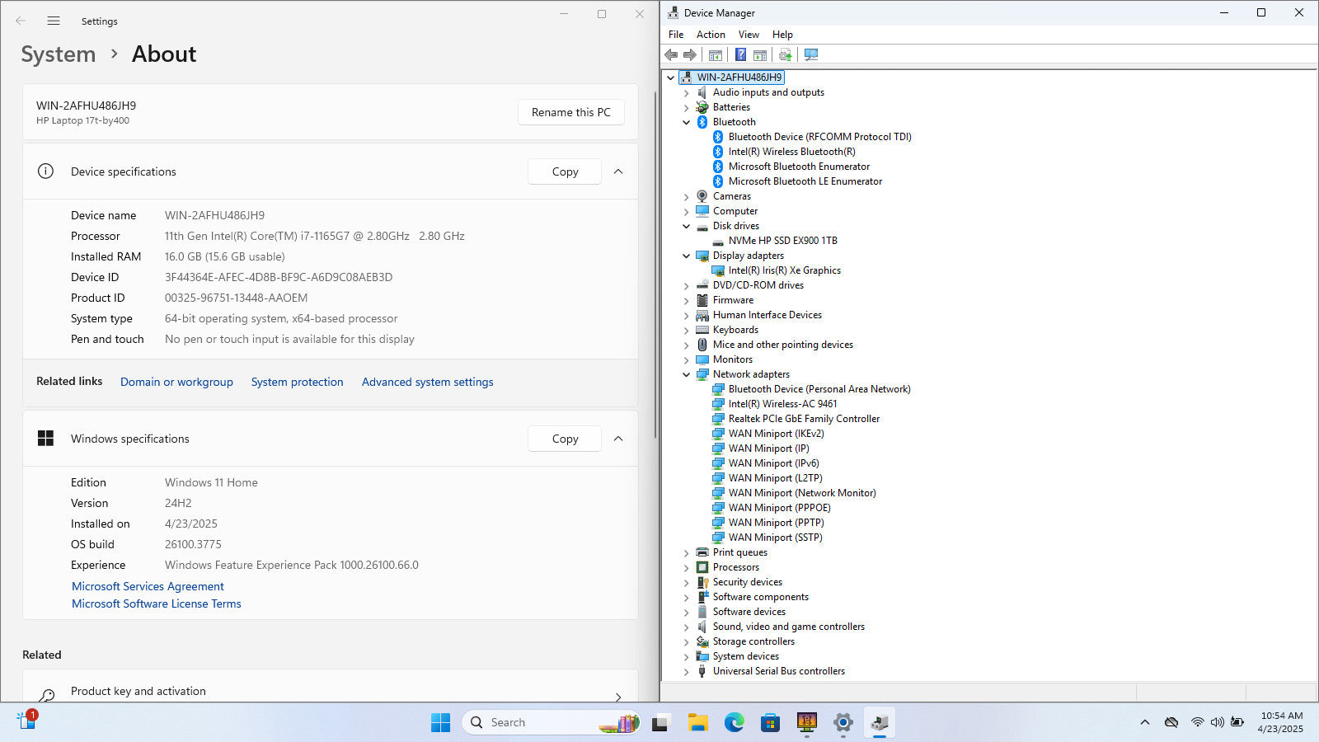Click the Wi-Fi icon in system tray

pyautogui.click(x=1197, y=722)
